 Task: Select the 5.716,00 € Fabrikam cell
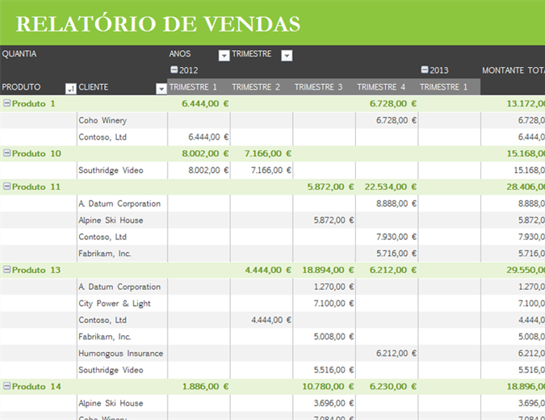pos(396,254)
